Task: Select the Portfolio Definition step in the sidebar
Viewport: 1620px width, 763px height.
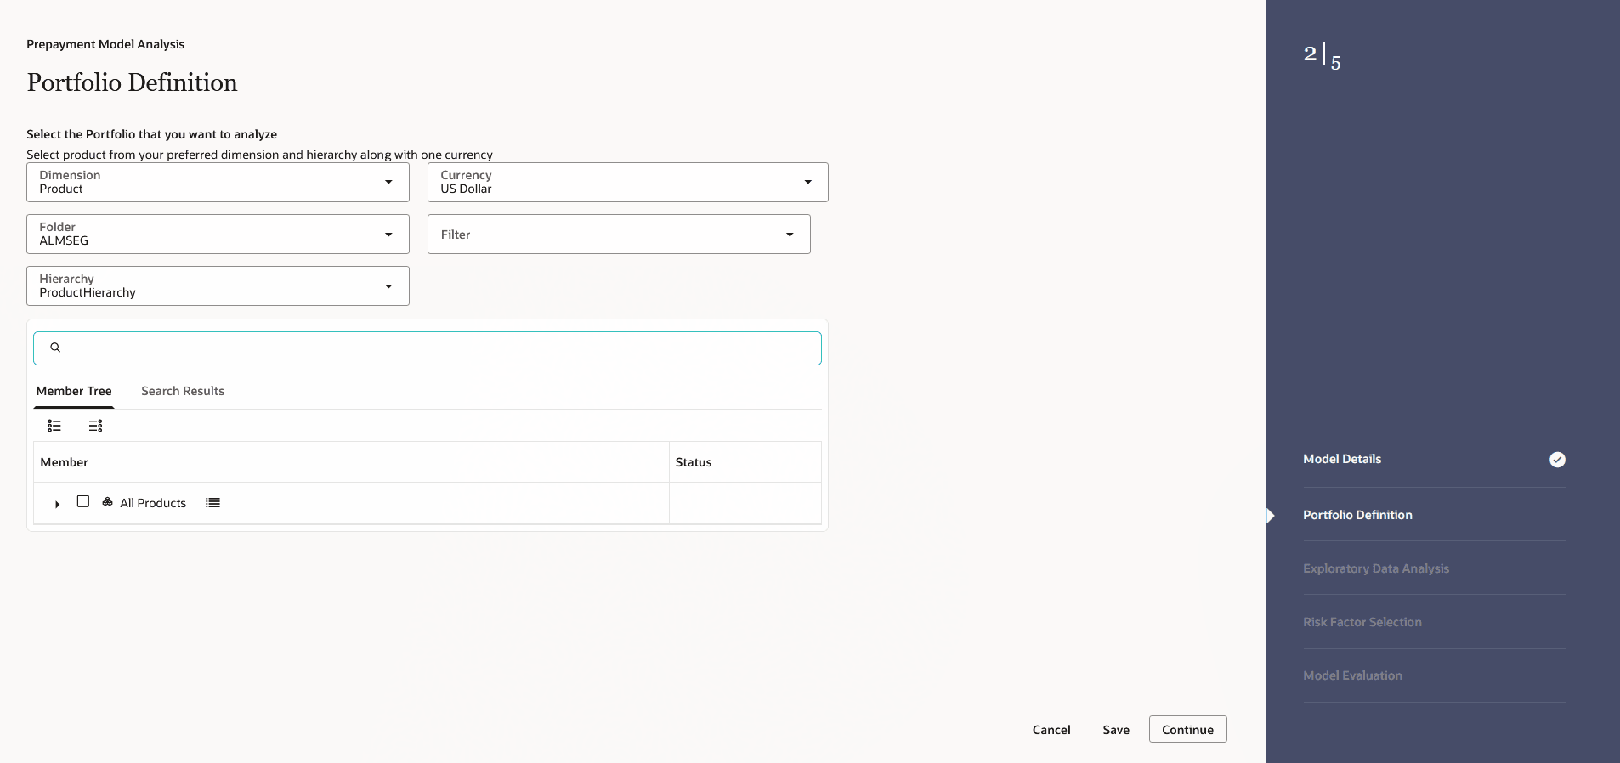Action: (x=1357, y=515)
